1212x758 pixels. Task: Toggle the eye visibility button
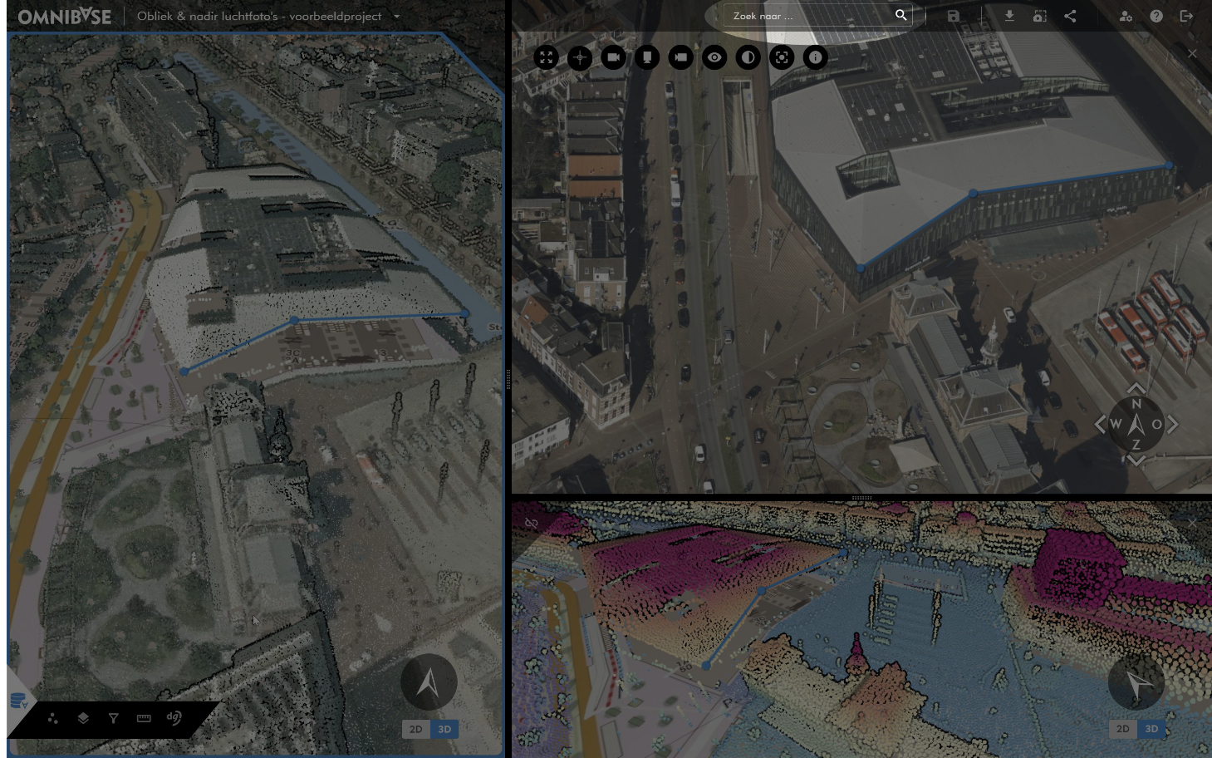714,57
